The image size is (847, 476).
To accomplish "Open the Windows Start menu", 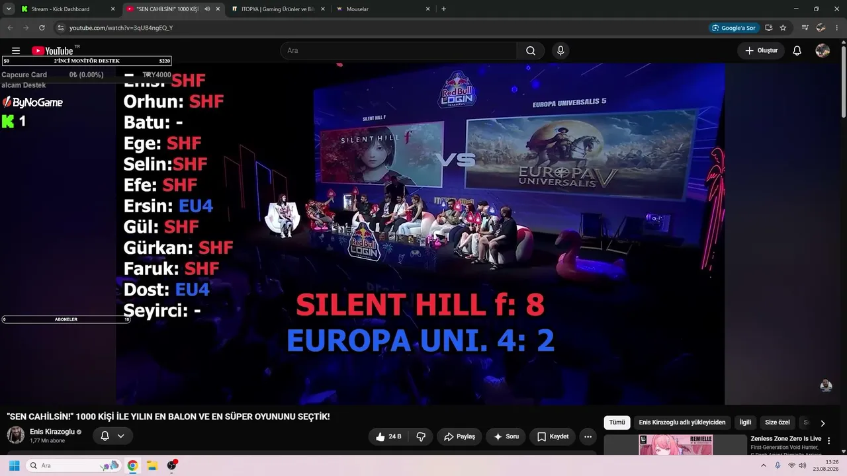I will (14, 465).
